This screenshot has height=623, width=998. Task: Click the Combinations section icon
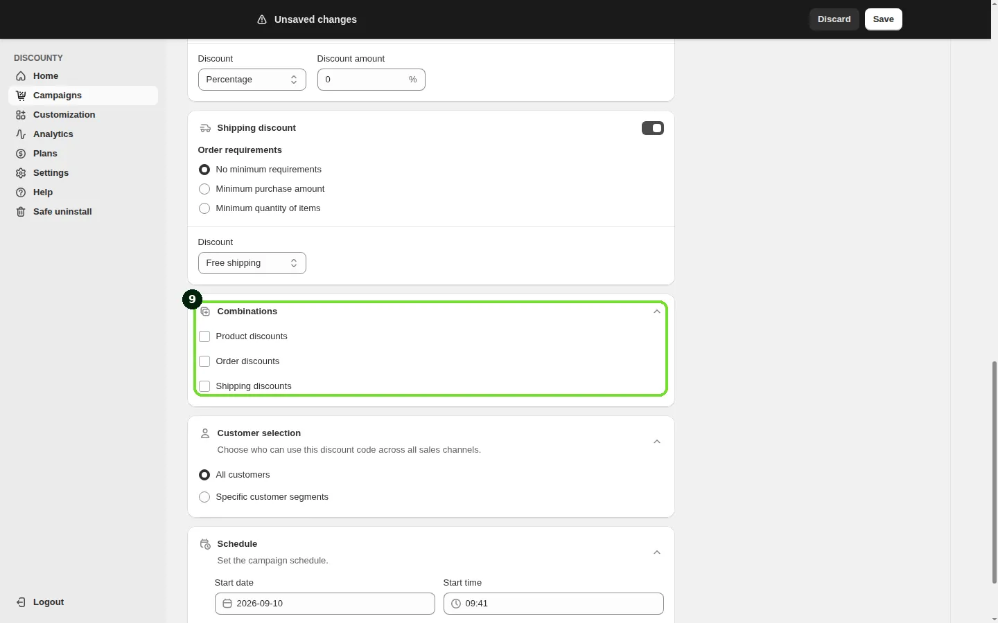click(205, 311)
